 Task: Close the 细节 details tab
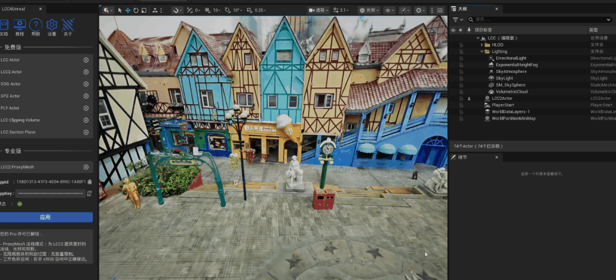(x=497, y=157)
